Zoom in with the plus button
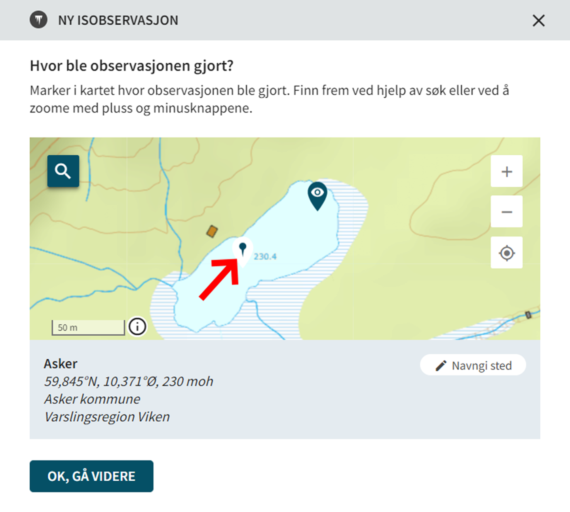The width and height of the screenshot is (570, 512). (x=507, y=171)
